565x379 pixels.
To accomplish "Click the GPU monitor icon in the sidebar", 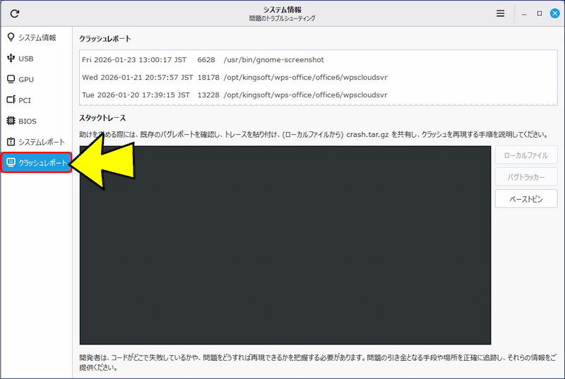I will click(x=11, y=80).
